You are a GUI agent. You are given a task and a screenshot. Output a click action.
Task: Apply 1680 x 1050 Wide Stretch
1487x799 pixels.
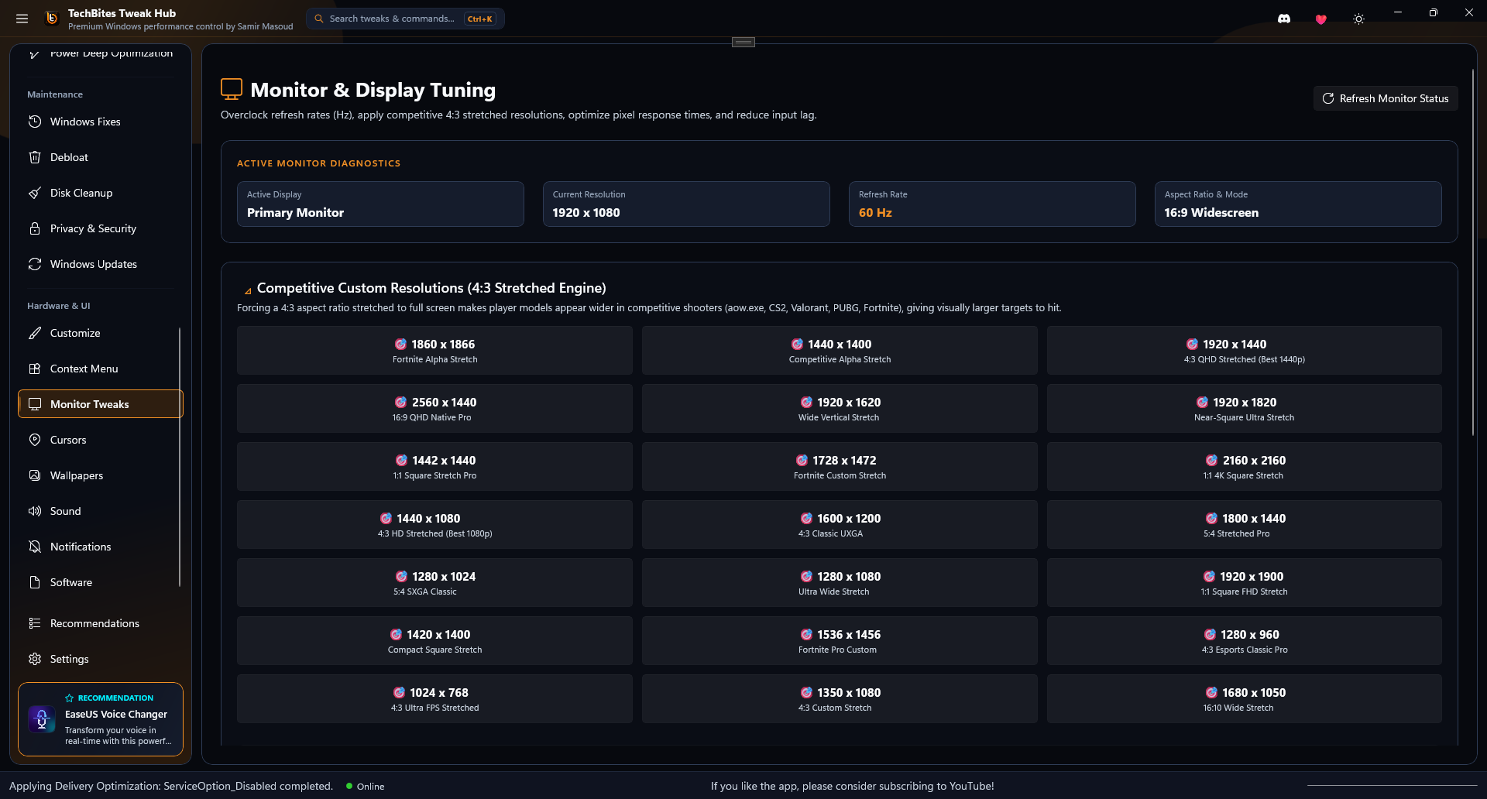tap(1245, 699)
